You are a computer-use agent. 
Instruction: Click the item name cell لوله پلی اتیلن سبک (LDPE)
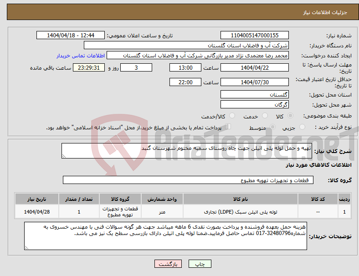tap(241, 212)
